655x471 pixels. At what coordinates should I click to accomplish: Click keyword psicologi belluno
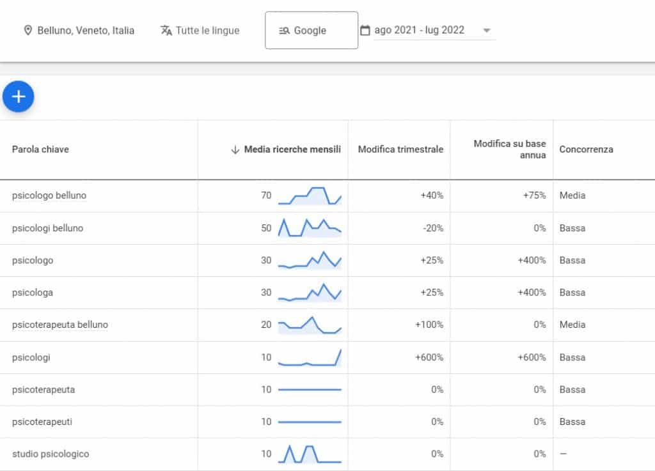[47, 228]
